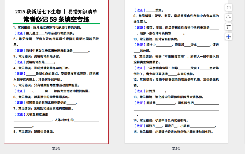Click the 第2页 page label
This screenshot has width=245, height=154.
pos(176,148)
